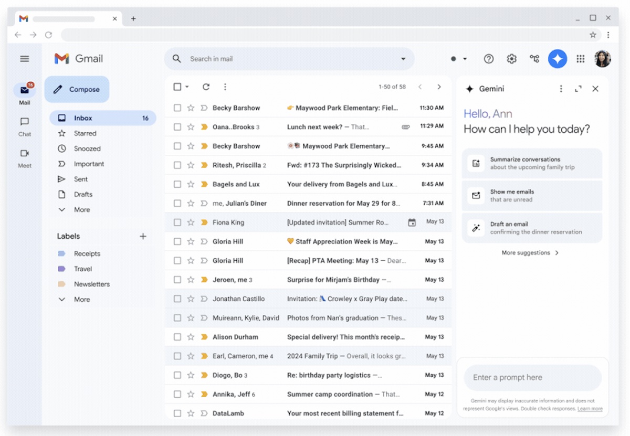Check the Ritesh, Priscilla email checkbox

coord(177,165)
